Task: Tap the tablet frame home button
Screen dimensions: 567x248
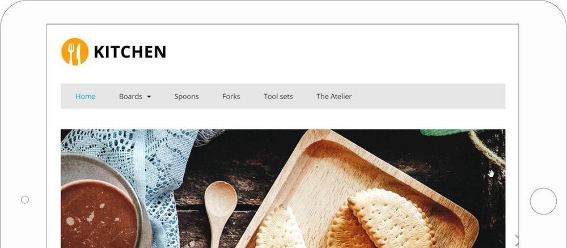Action: (543, 201)
